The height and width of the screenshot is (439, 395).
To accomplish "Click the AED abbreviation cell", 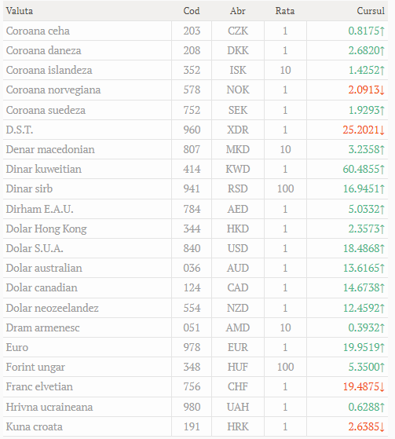I will (x=238, y=209).
